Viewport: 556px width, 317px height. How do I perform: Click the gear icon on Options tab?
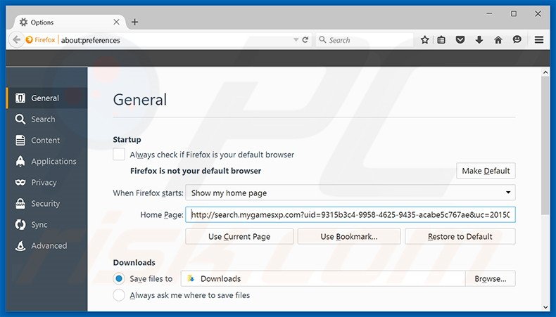23,22
